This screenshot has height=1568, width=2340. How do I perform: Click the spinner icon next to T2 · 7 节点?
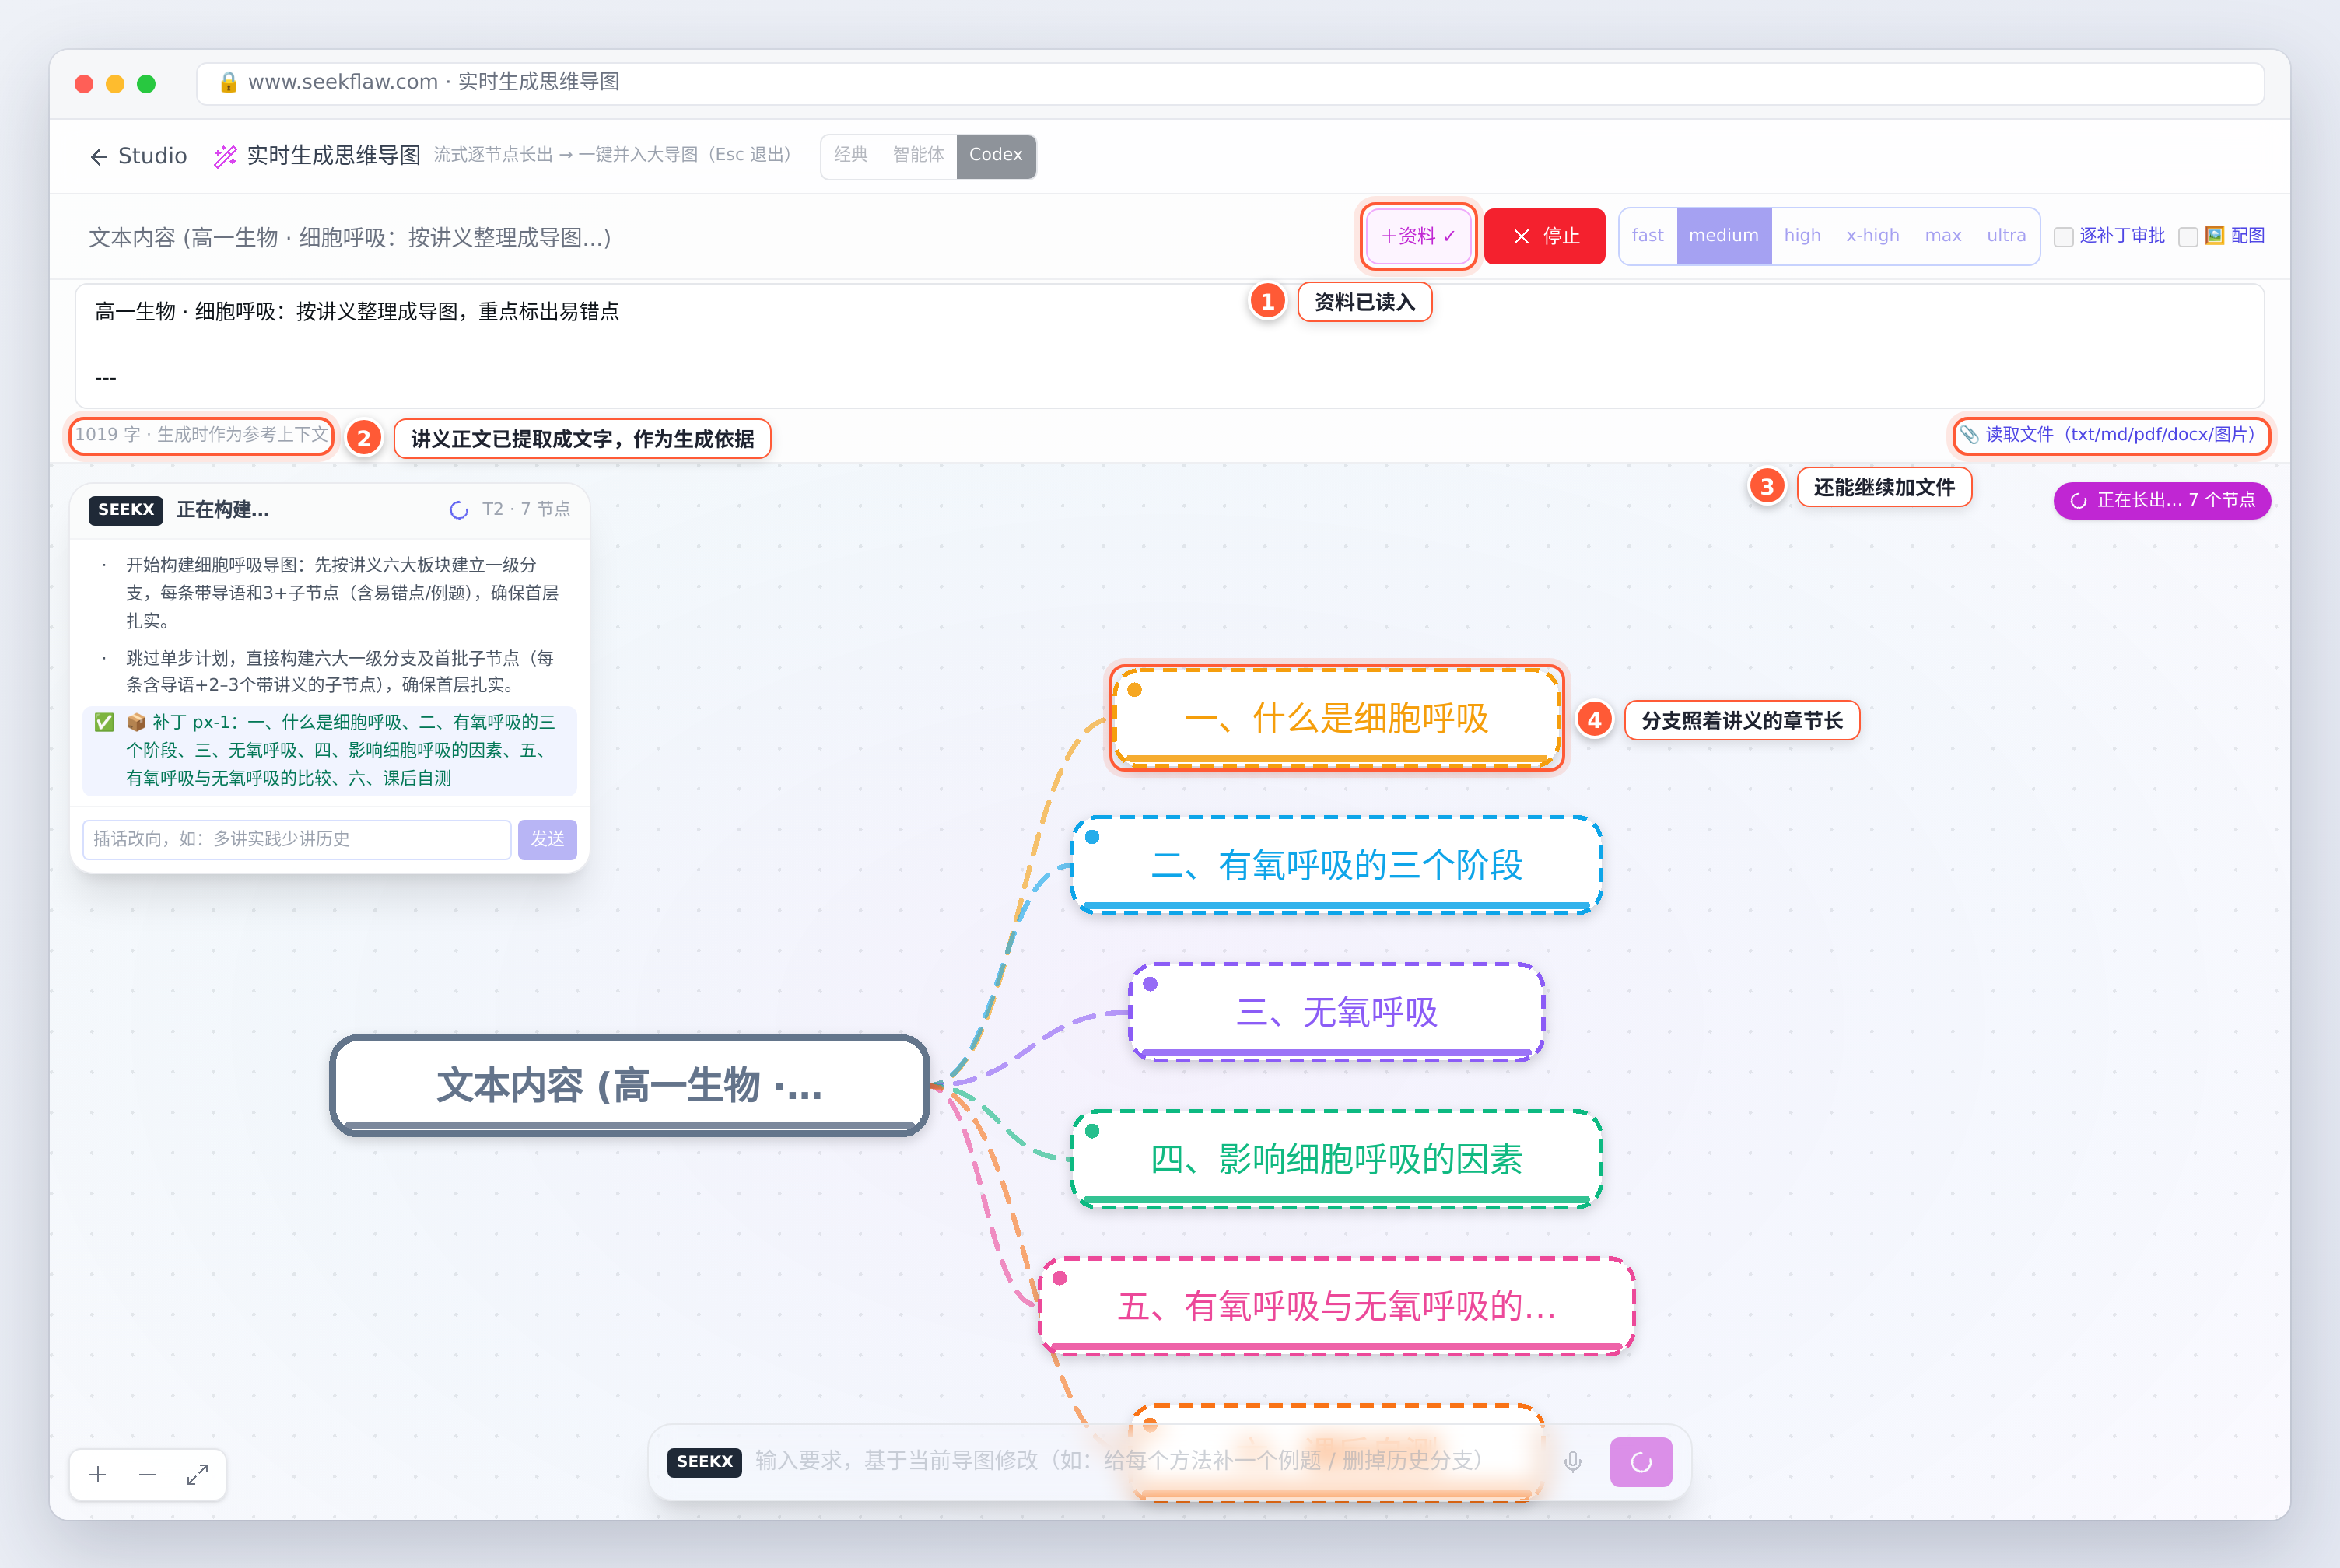[459, 510]
